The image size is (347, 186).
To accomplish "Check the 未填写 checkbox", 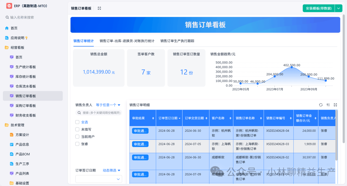I will click(x=77, y=129).
